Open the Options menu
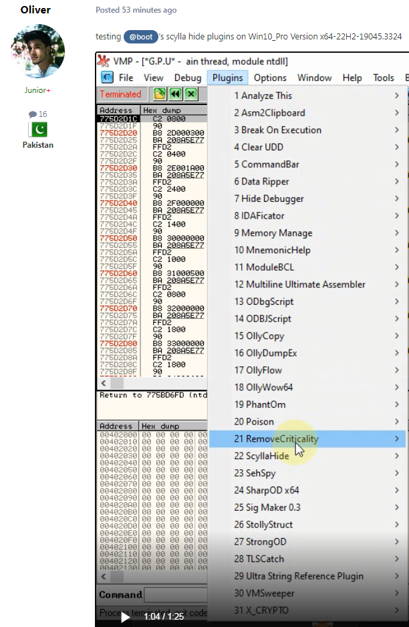Image resolution: width=409 pixels, height=627 pixels. point(270,78)
